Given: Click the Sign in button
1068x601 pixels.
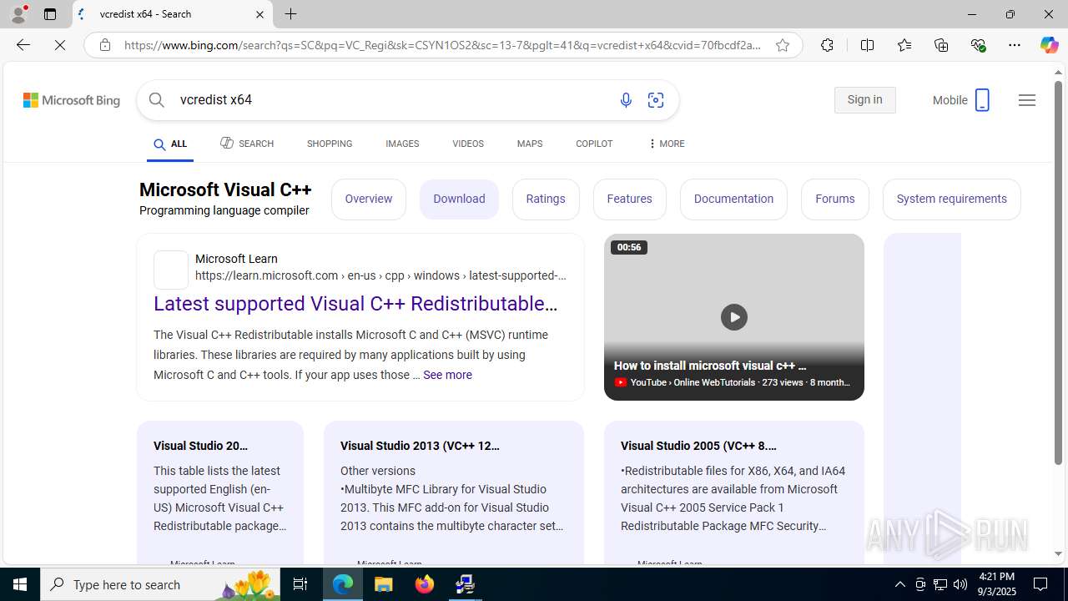Looking at the screenshot, I should click(x=864, y=100).
